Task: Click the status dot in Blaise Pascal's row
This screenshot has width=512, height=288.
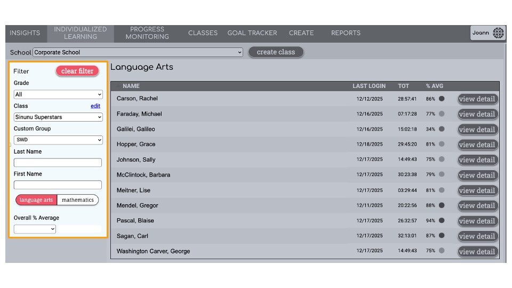Action: (442, 220)
